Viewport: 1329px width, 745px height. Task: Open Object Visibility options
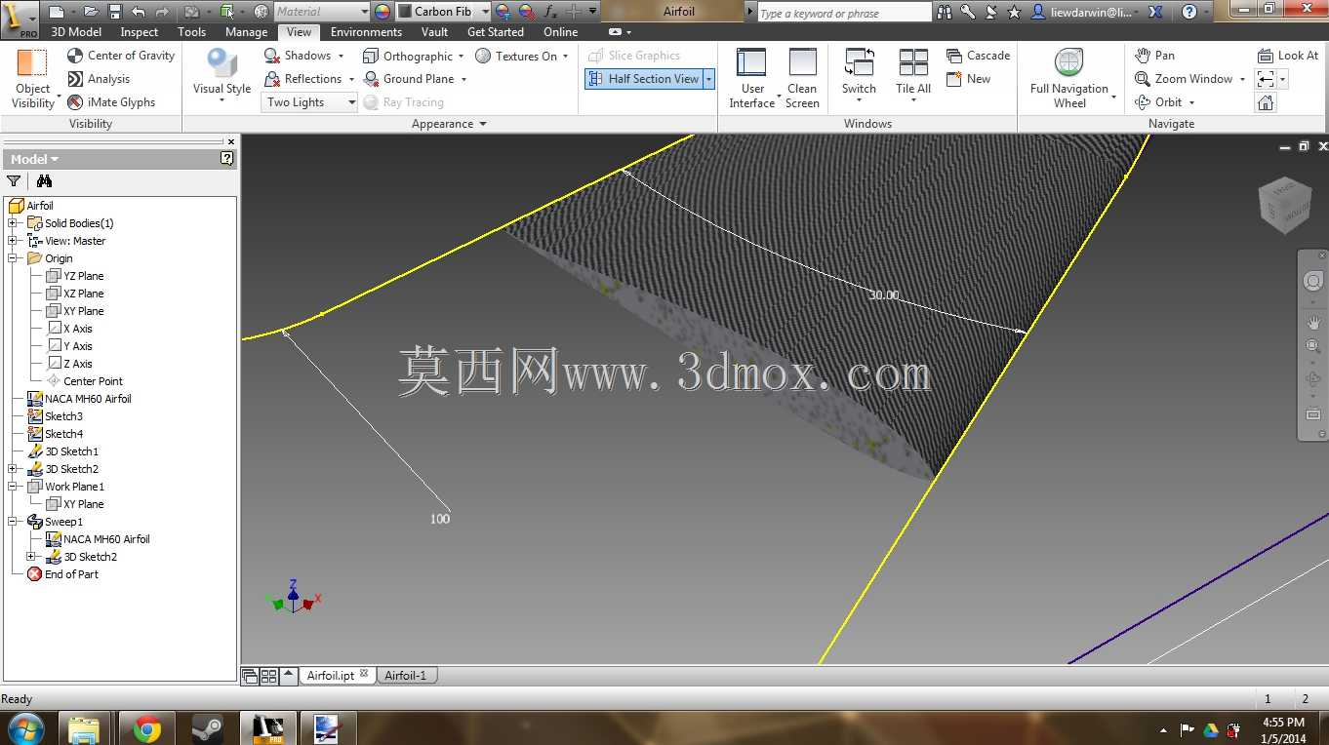pyautogui.click(x=33, y=78)
